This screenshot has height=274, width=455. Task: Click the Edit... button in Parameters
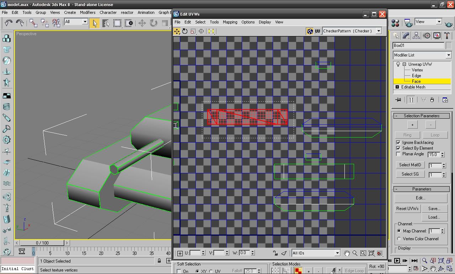coord(420,198)
